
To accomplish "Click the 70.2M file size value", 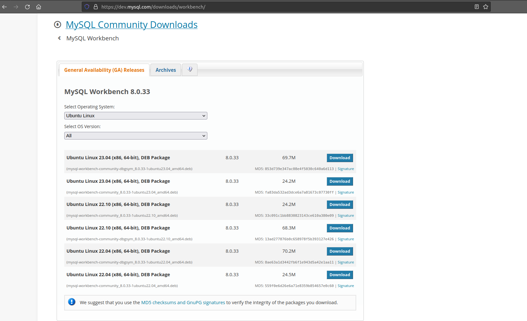I will coord(289,251).
